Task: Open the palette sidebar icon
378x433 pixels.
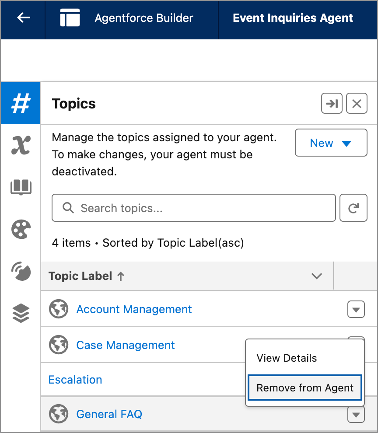Action: [x=21, y=229]
